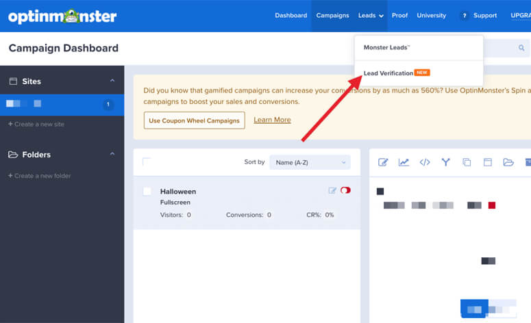Viewport: 531px width, 323px height.
Task: Collapse the Folders section chevron
Action: 112,154
